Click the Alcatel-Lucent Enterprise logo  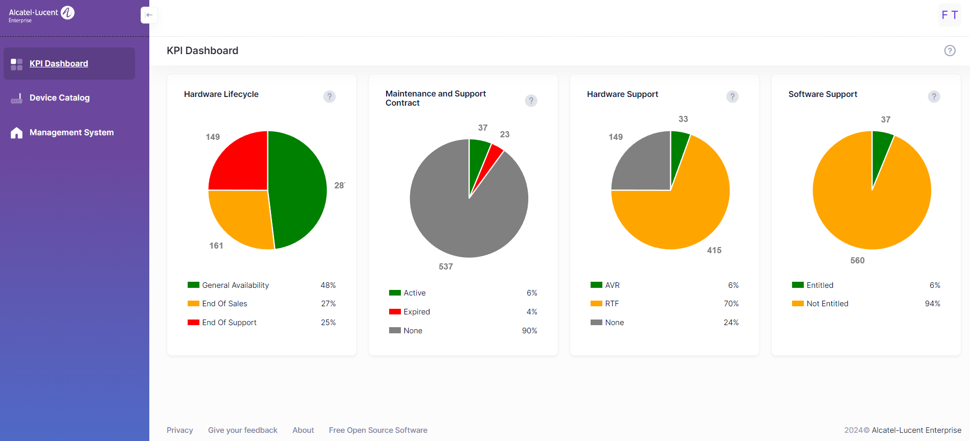41,14
